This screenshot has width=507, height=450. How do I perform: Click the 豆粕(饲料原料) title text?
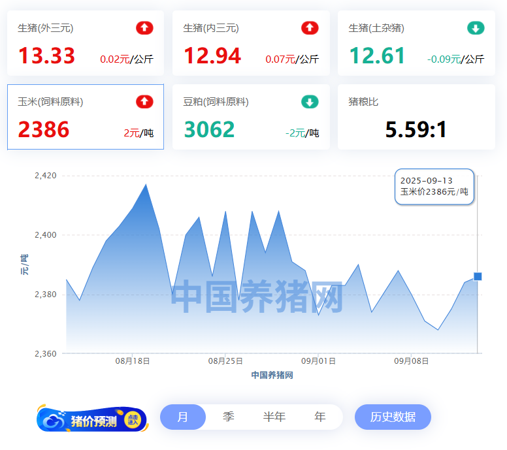point(216,102)
